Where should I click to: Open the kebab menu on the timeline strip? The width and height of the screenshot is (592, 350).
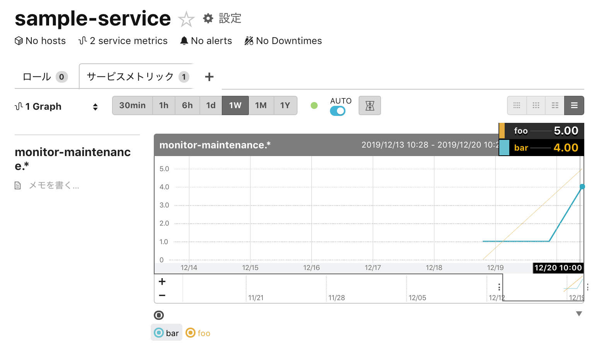(x=499, y=287)
